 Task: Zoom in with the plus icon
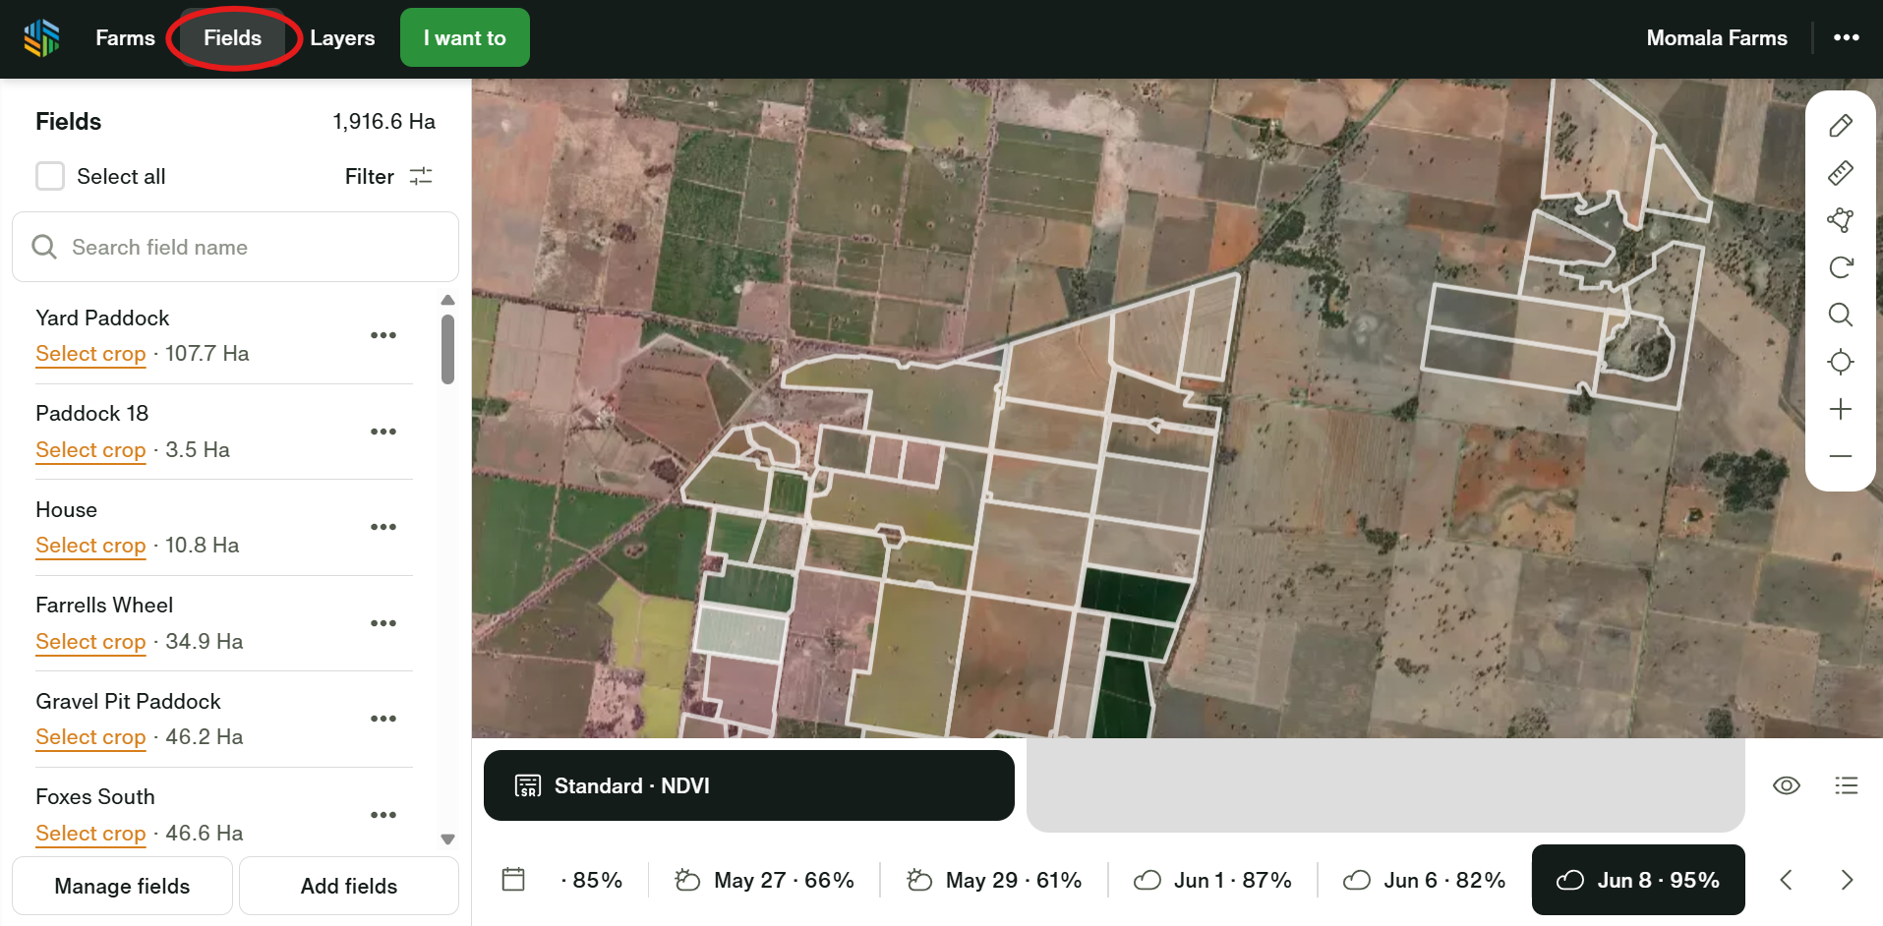pyautogui.click(x=1840, y=409)
